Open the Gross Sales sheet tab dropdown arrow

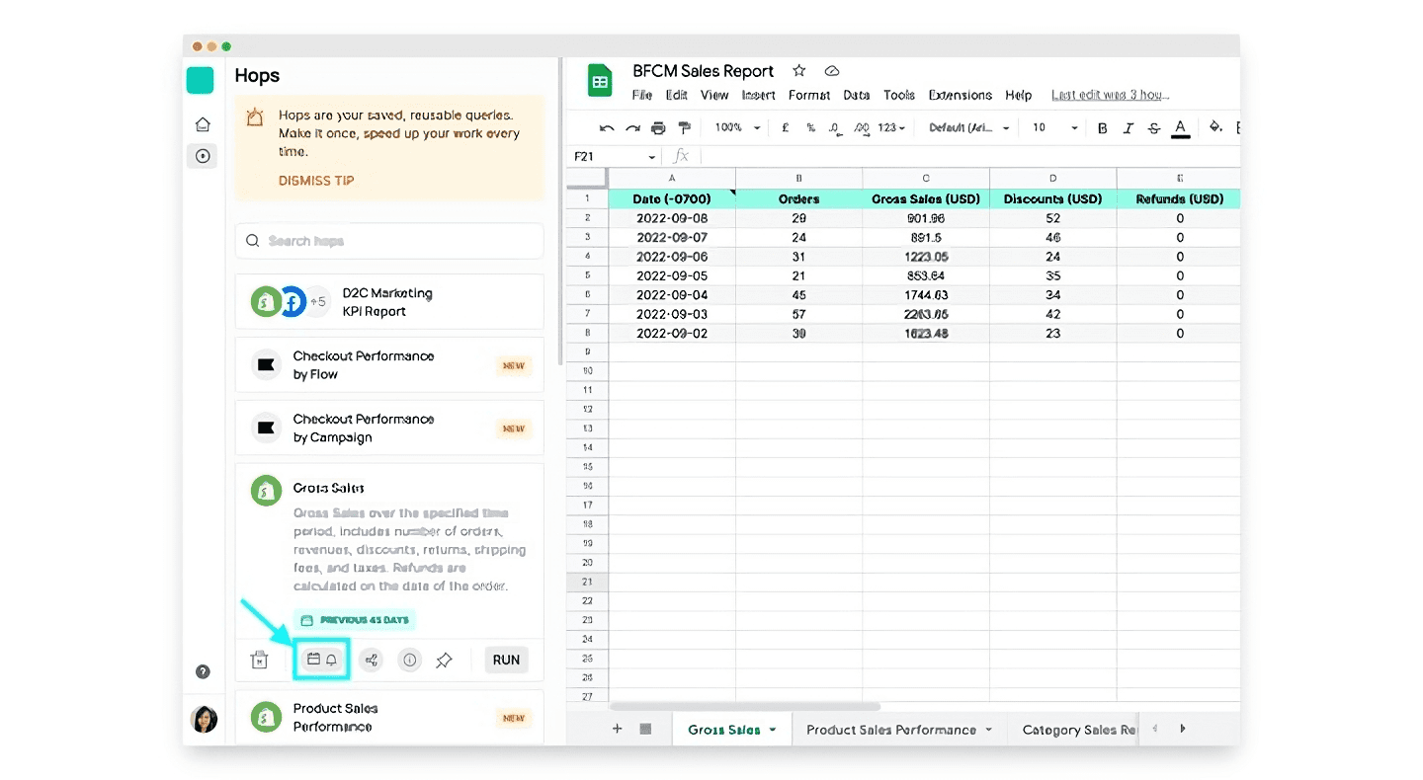click(773, 731)
